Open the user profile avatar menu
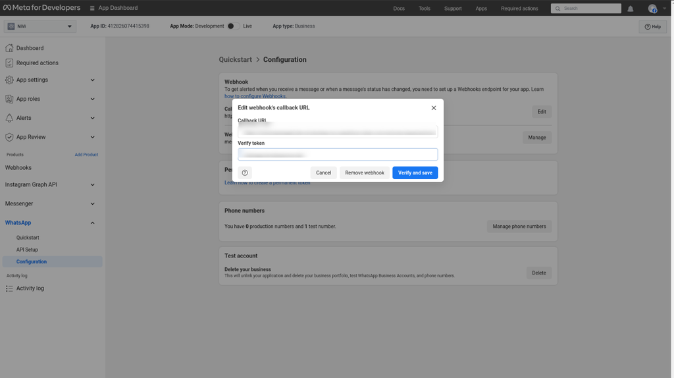674x378 pixels. (652, 8)
